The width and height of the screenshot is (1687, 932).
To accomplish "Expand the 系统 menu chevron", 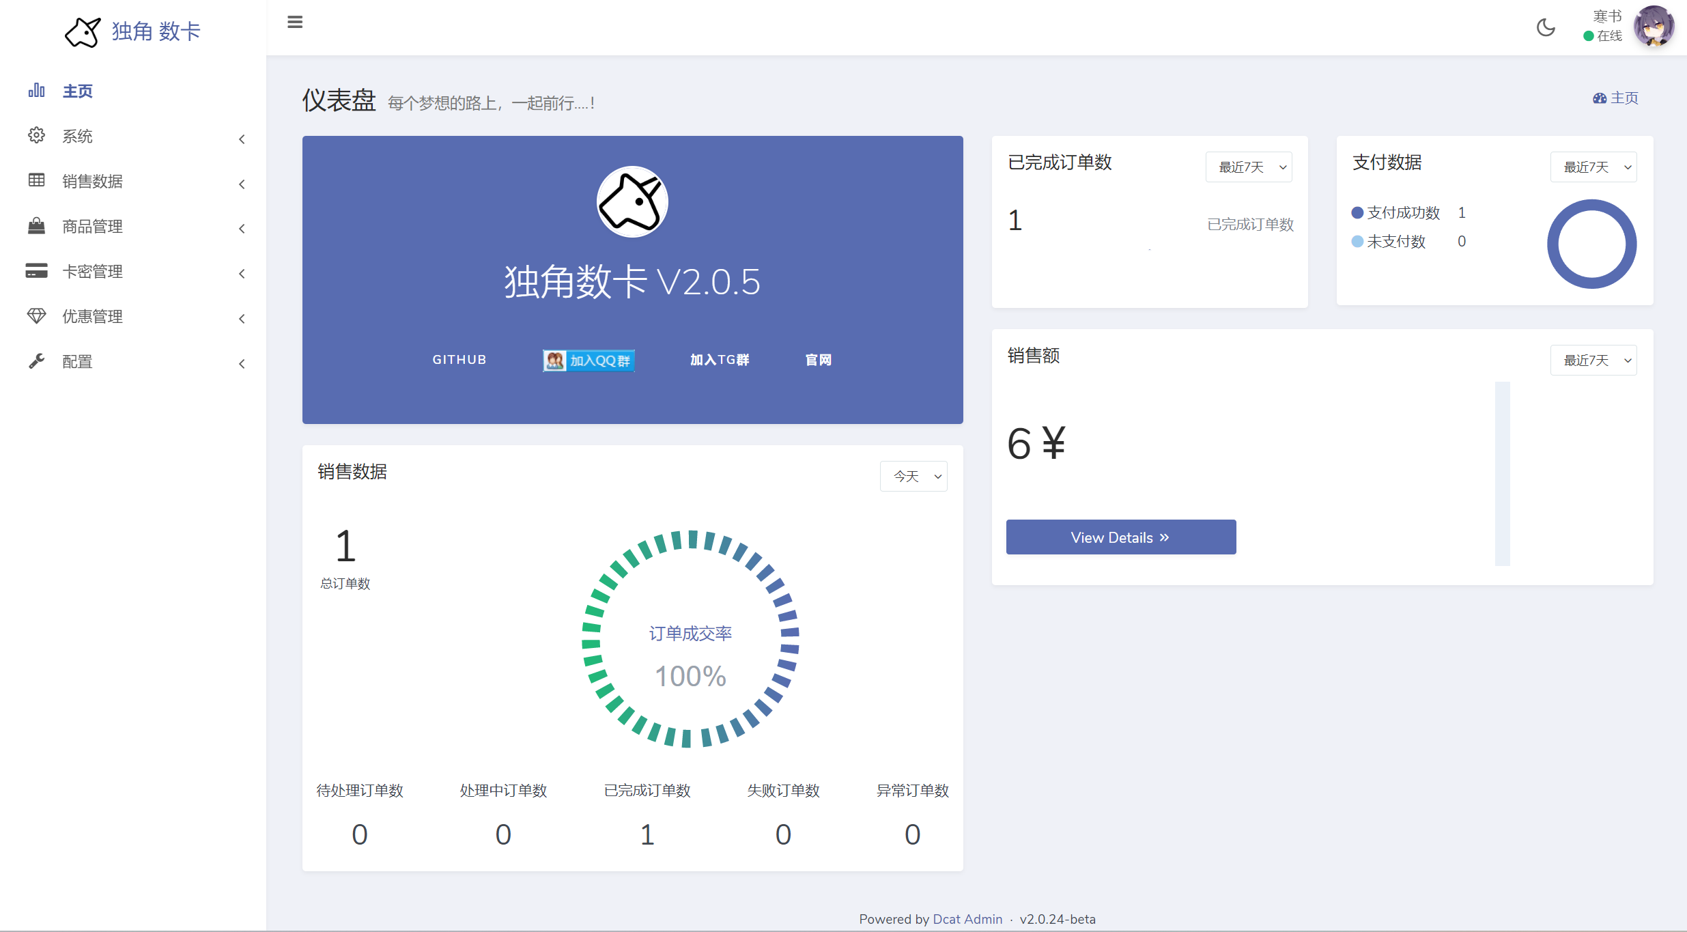I will tap(242, 139).
